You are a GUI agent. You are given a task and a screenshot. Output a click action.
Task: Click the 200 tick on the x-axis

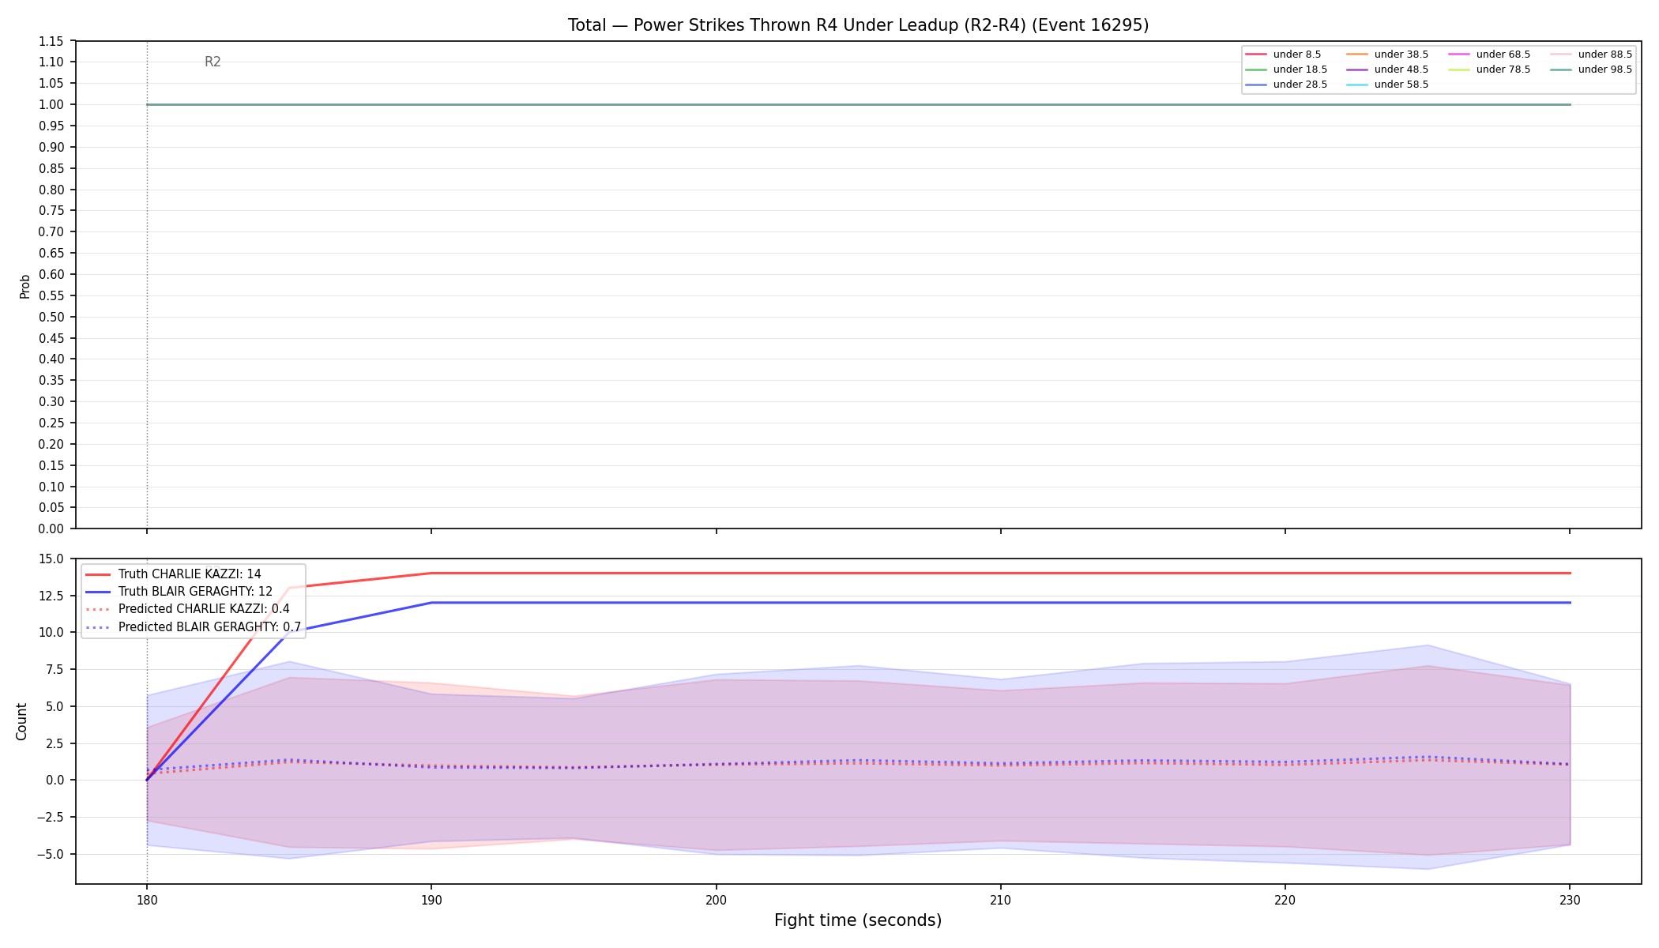(x=716, y=899)
